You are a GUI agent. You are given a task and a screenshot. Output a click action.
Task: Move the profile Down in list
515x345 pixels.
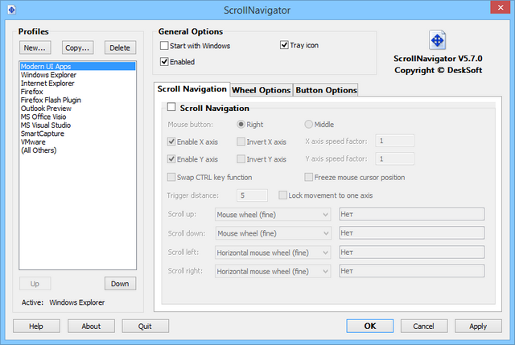click(x=120, y=284)
